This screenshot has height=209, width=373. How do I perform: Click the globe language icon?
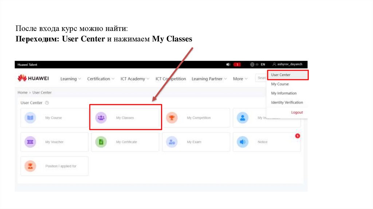(x=252, y=64)
